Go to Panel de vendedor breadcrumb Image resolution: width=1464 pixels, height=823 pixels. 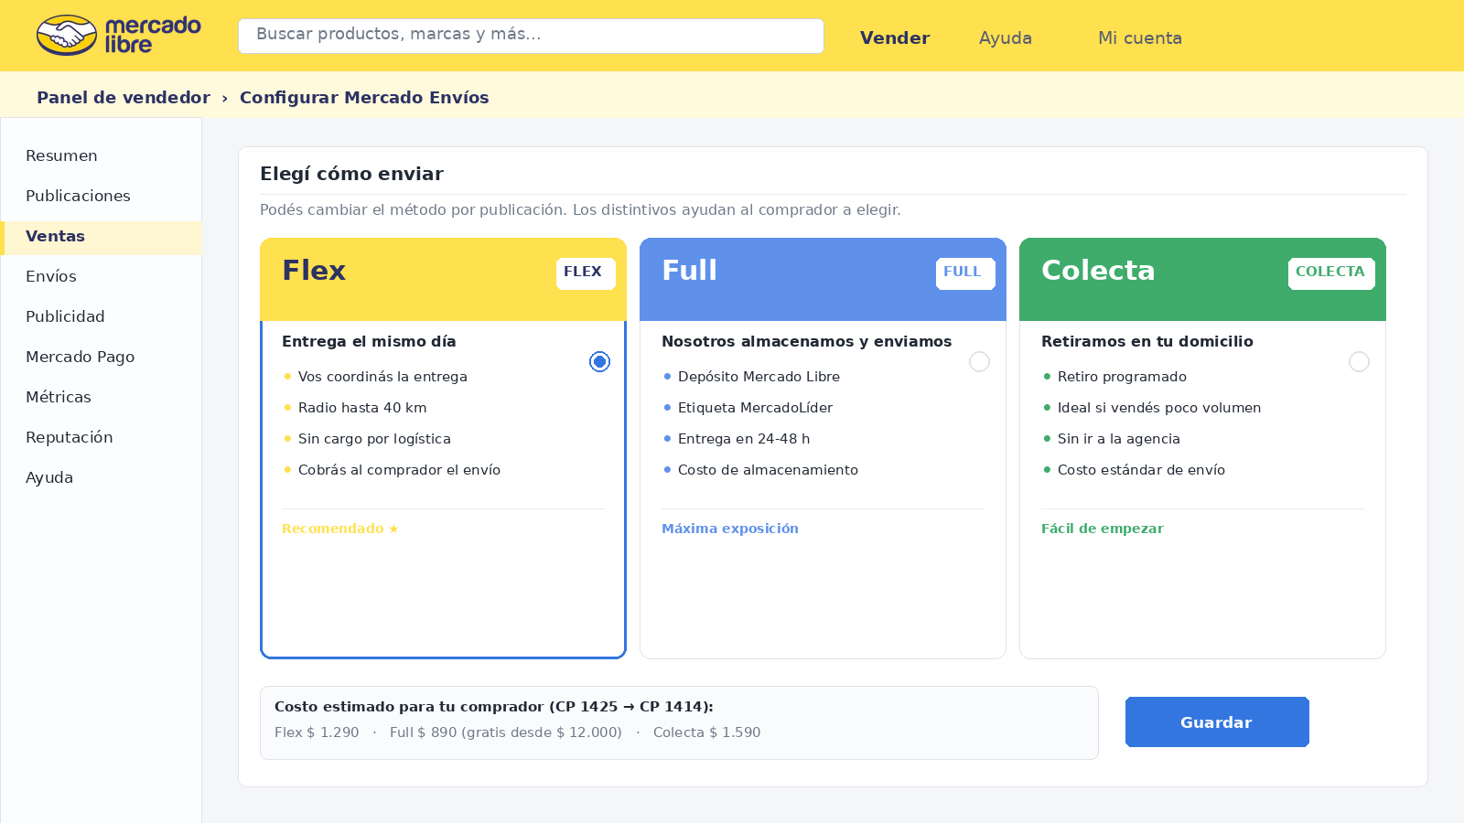pyautogui.click(x=124, y=97)
